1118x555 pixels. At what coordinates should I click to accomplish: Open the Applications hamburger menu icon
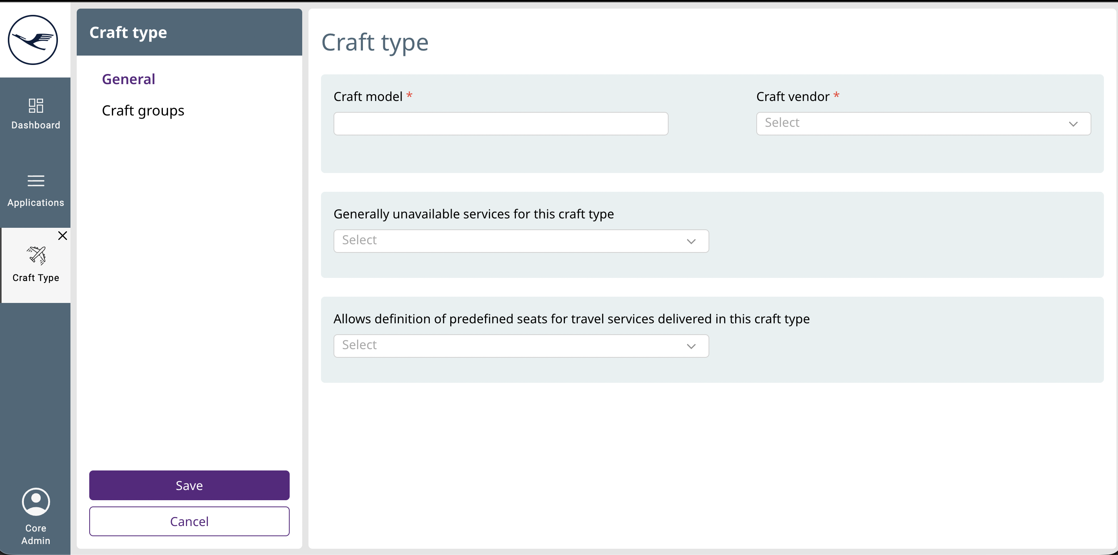(36, 180)
